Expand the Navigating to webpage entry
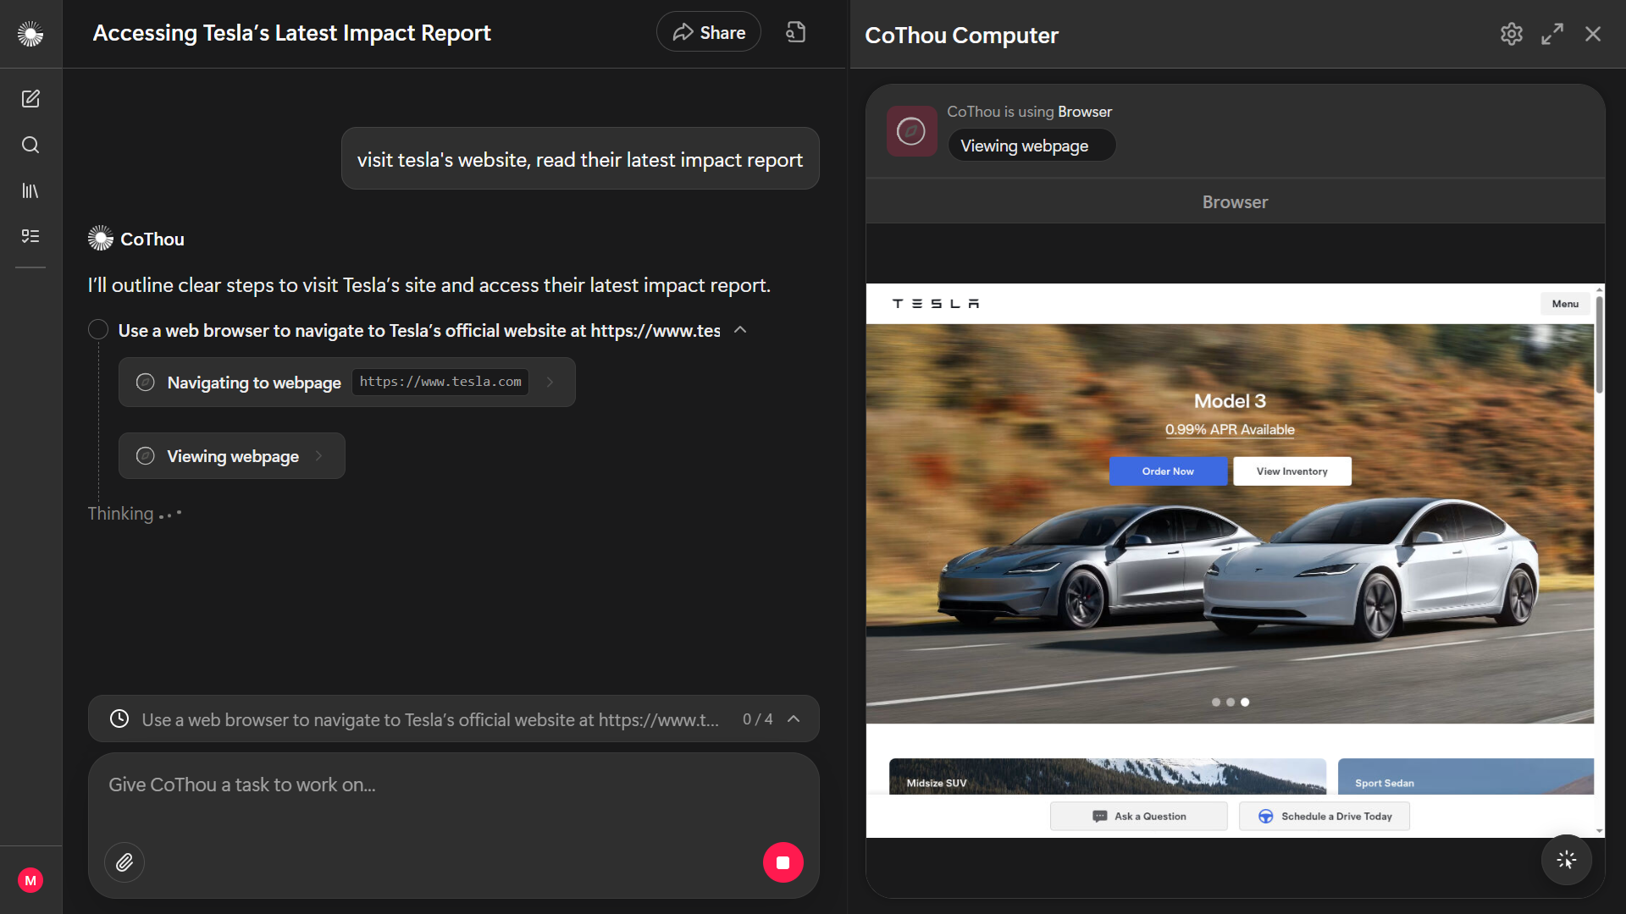Image resolution: width=1626 pixels, height=914 pixels. pos(550,382)
